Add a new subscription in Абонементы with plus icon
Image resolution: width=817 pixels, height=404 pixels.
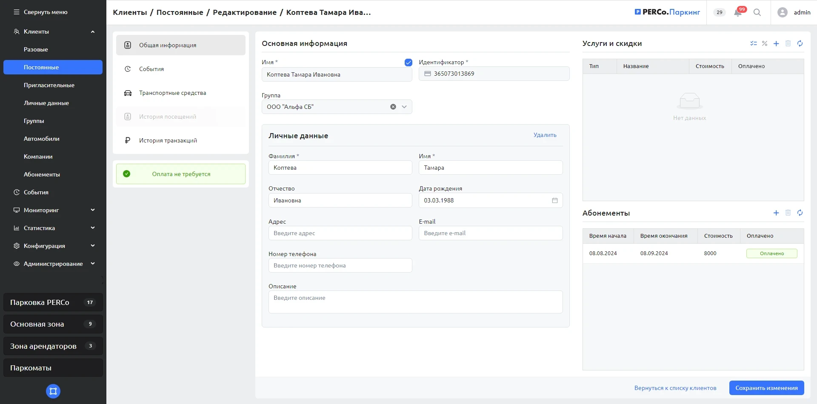tap(776, 213)
